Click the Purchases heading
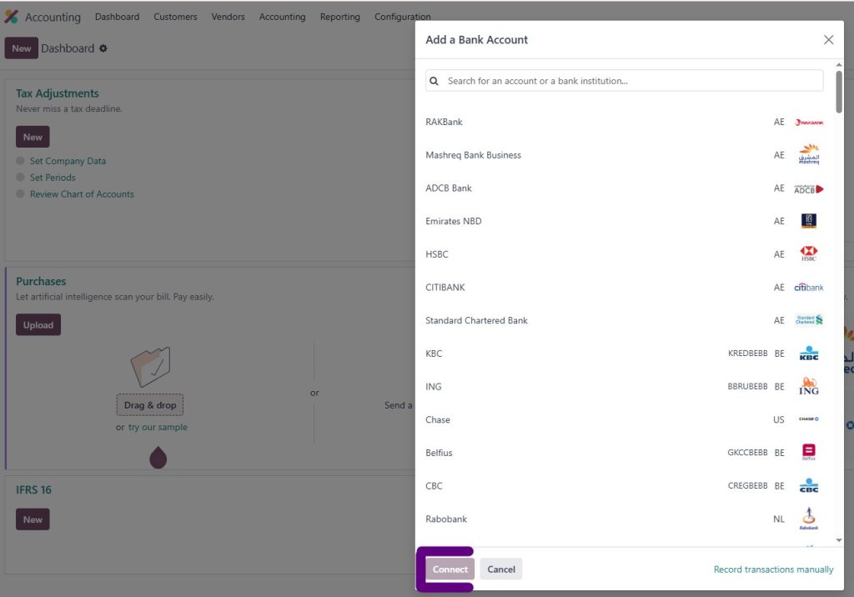The image size is (854, 597). click(x=41, y=281)
